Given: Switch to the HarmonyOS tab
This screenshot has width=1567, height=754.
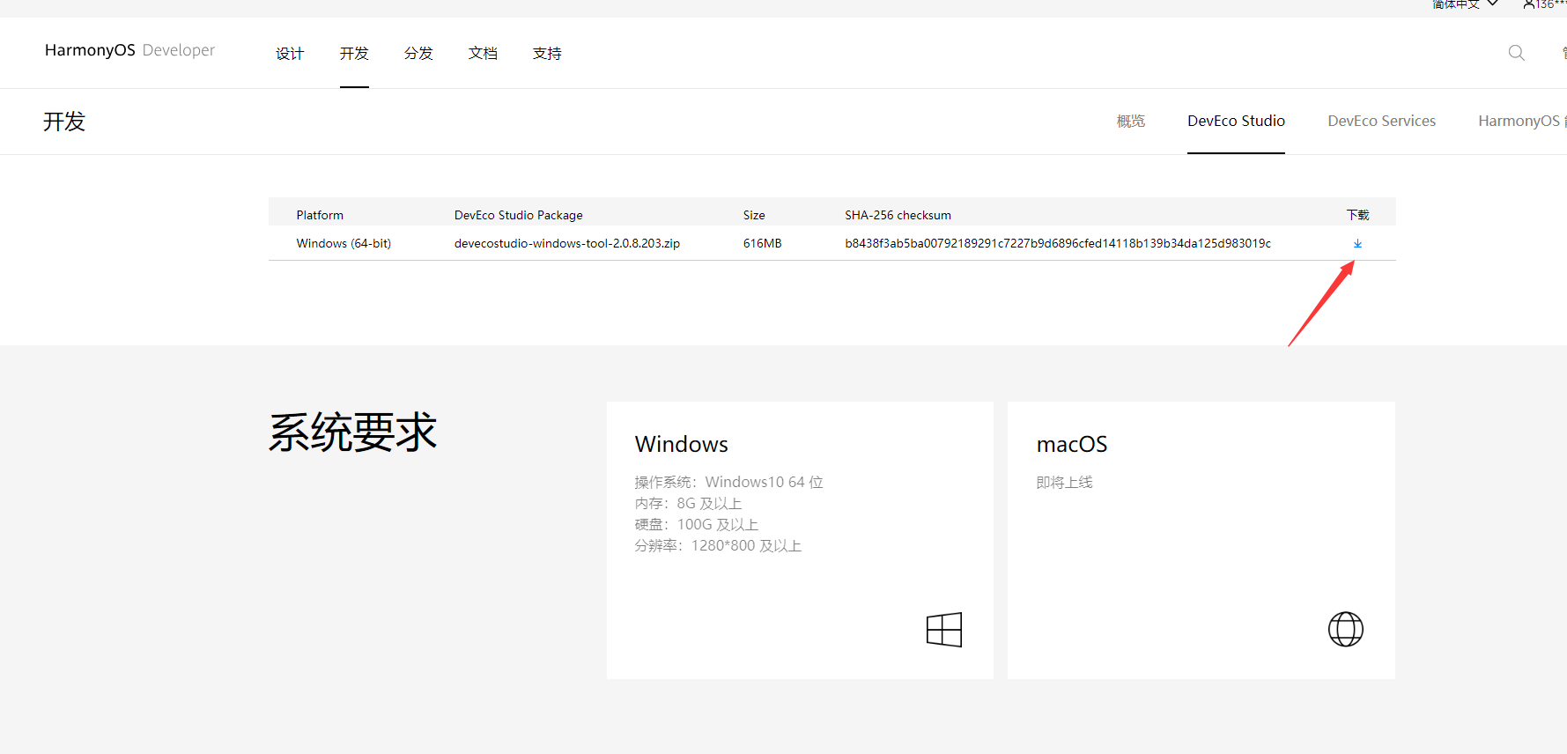Looking at the screenshot, I should [1522, 121].
